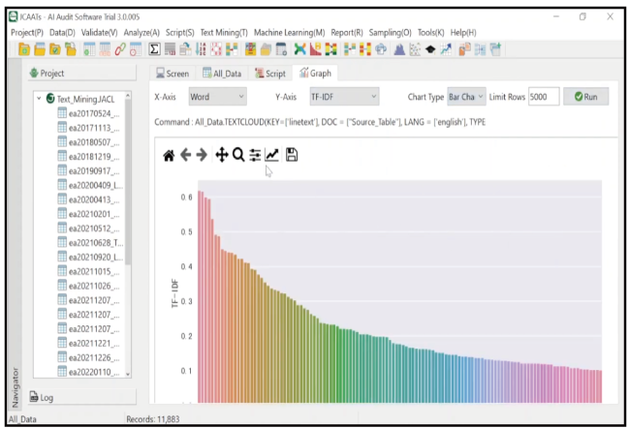Click the Limit Rows input field
Image resolution: width=629 pixels, height=428 pixels.
[544, 97]
